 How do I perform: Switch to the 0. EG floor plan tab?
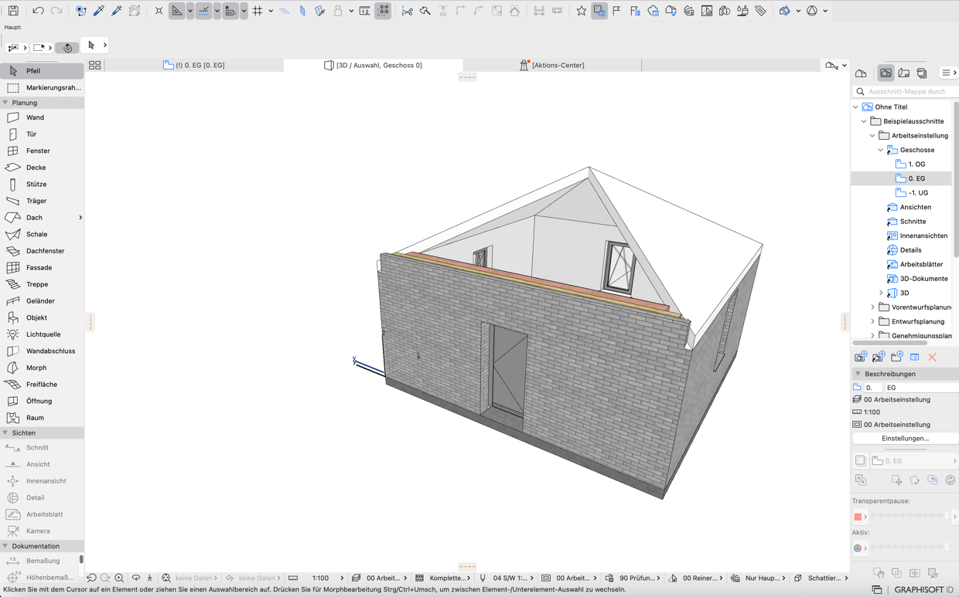click(x=194, y=66)
